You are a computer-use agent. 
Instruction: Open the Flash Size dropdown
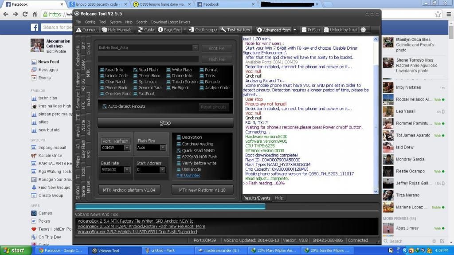163,148
